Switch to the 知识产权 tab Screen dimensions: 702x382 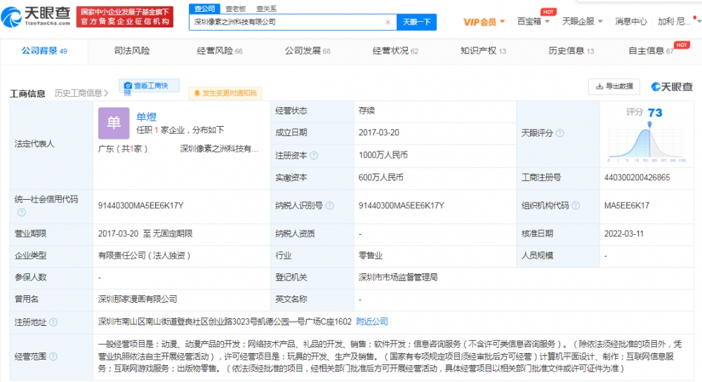coord(483,51)
